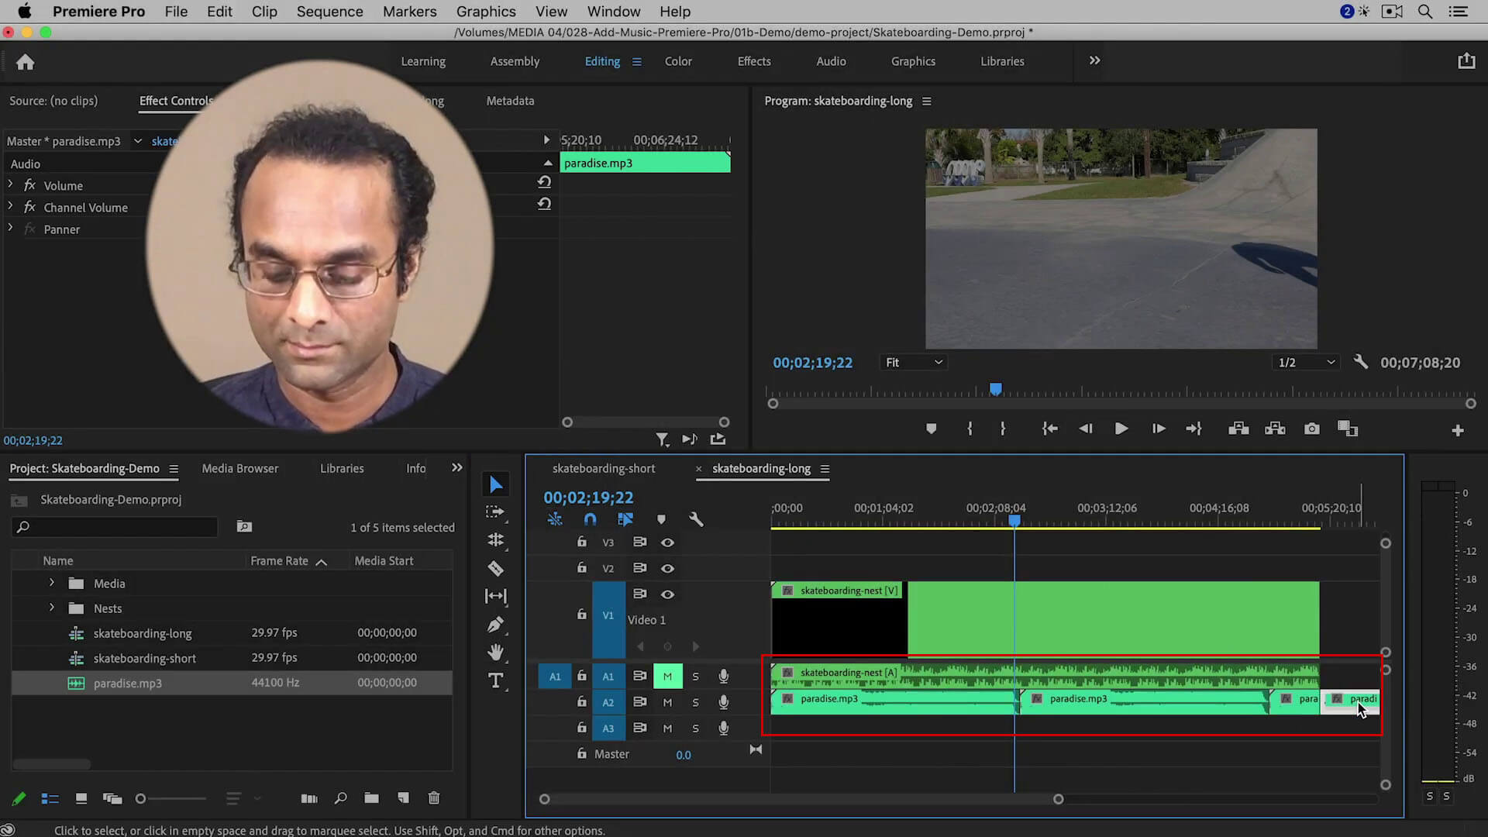
Task: Switch to the Audio workspace
Action: (x=831, y=61)
